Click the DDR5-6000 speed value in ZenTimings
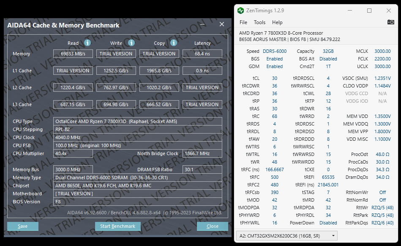Screen dimensions: 401x246 pyautogui.click(x=275, y=51)
